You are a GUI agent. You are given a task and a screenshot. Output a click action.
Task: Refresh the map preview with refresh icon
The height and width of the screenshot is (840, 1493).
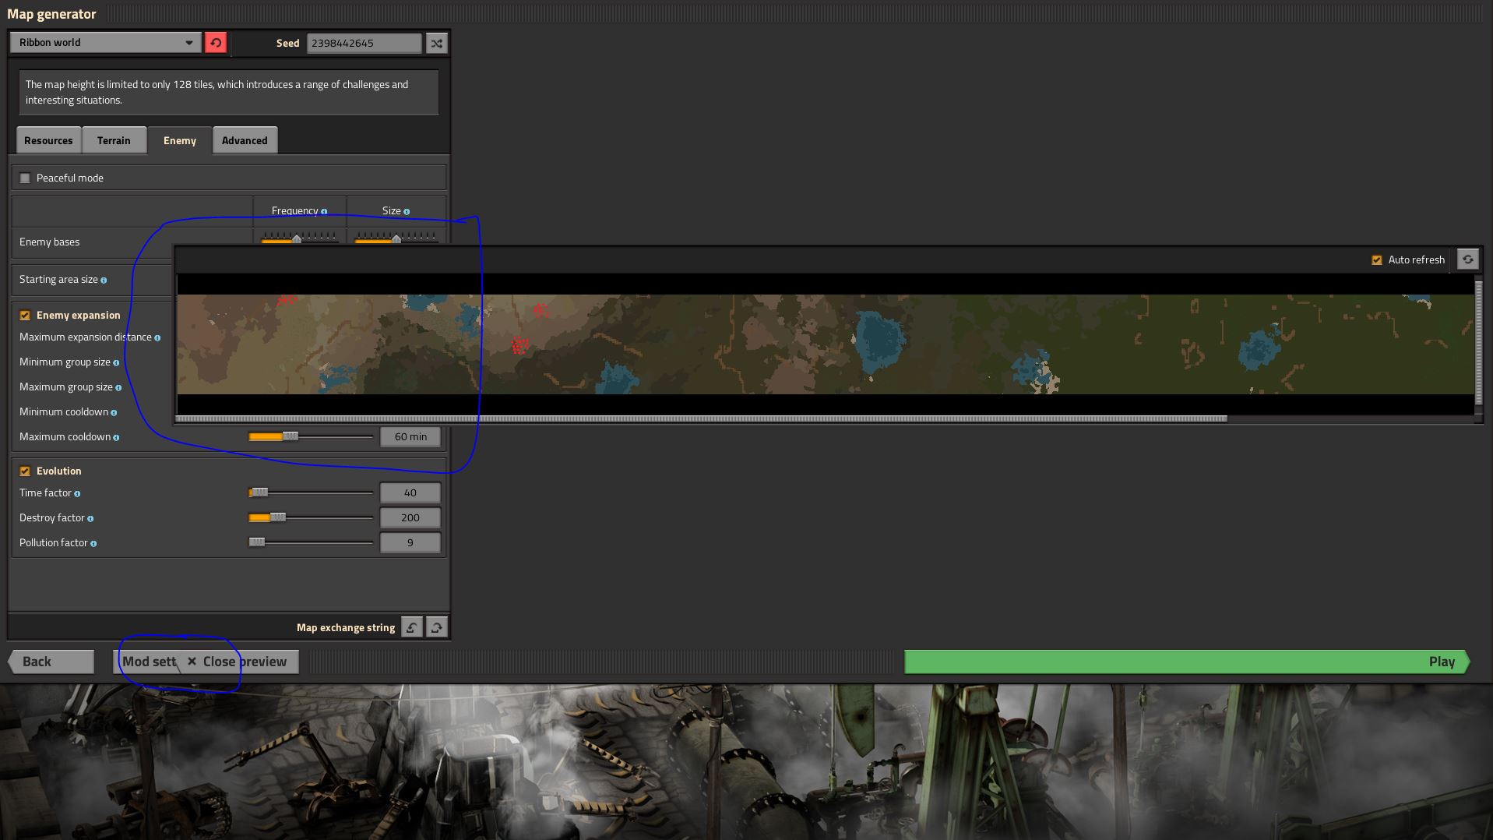pyautogui.click(x=1467, y=259)
